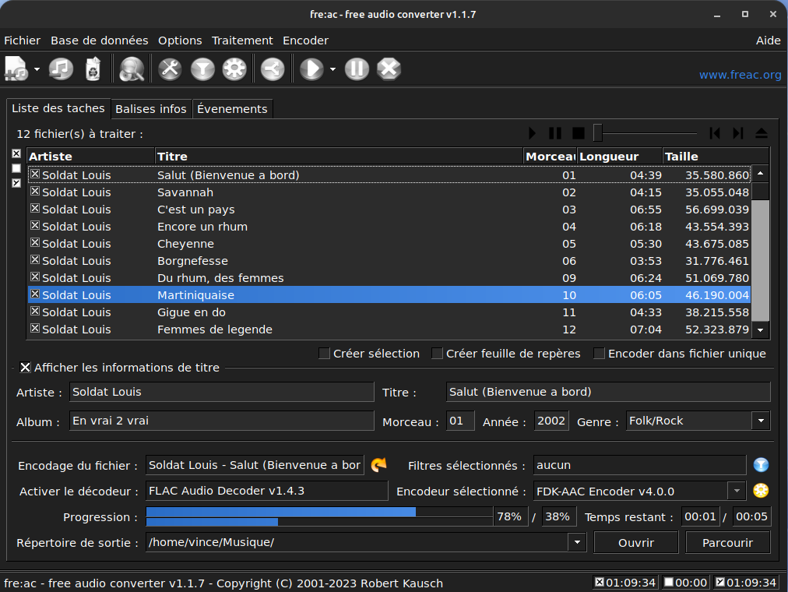This screenshot has height=592, width=788.
Task: Click the playback position slider handle
Action: [x=597, y=133]
